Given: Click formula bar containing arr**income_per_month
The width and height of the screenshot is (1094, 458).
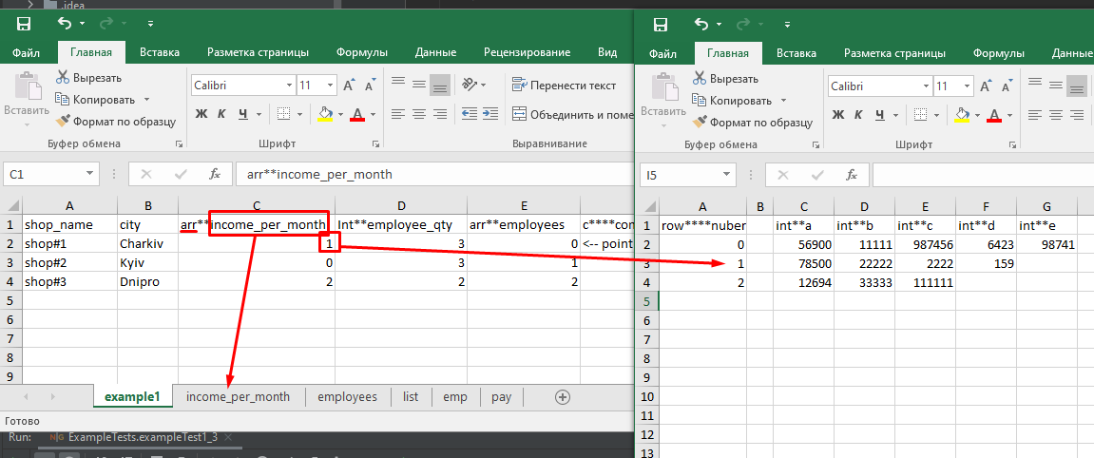Looking at the screenshot, I should (432, 174).
